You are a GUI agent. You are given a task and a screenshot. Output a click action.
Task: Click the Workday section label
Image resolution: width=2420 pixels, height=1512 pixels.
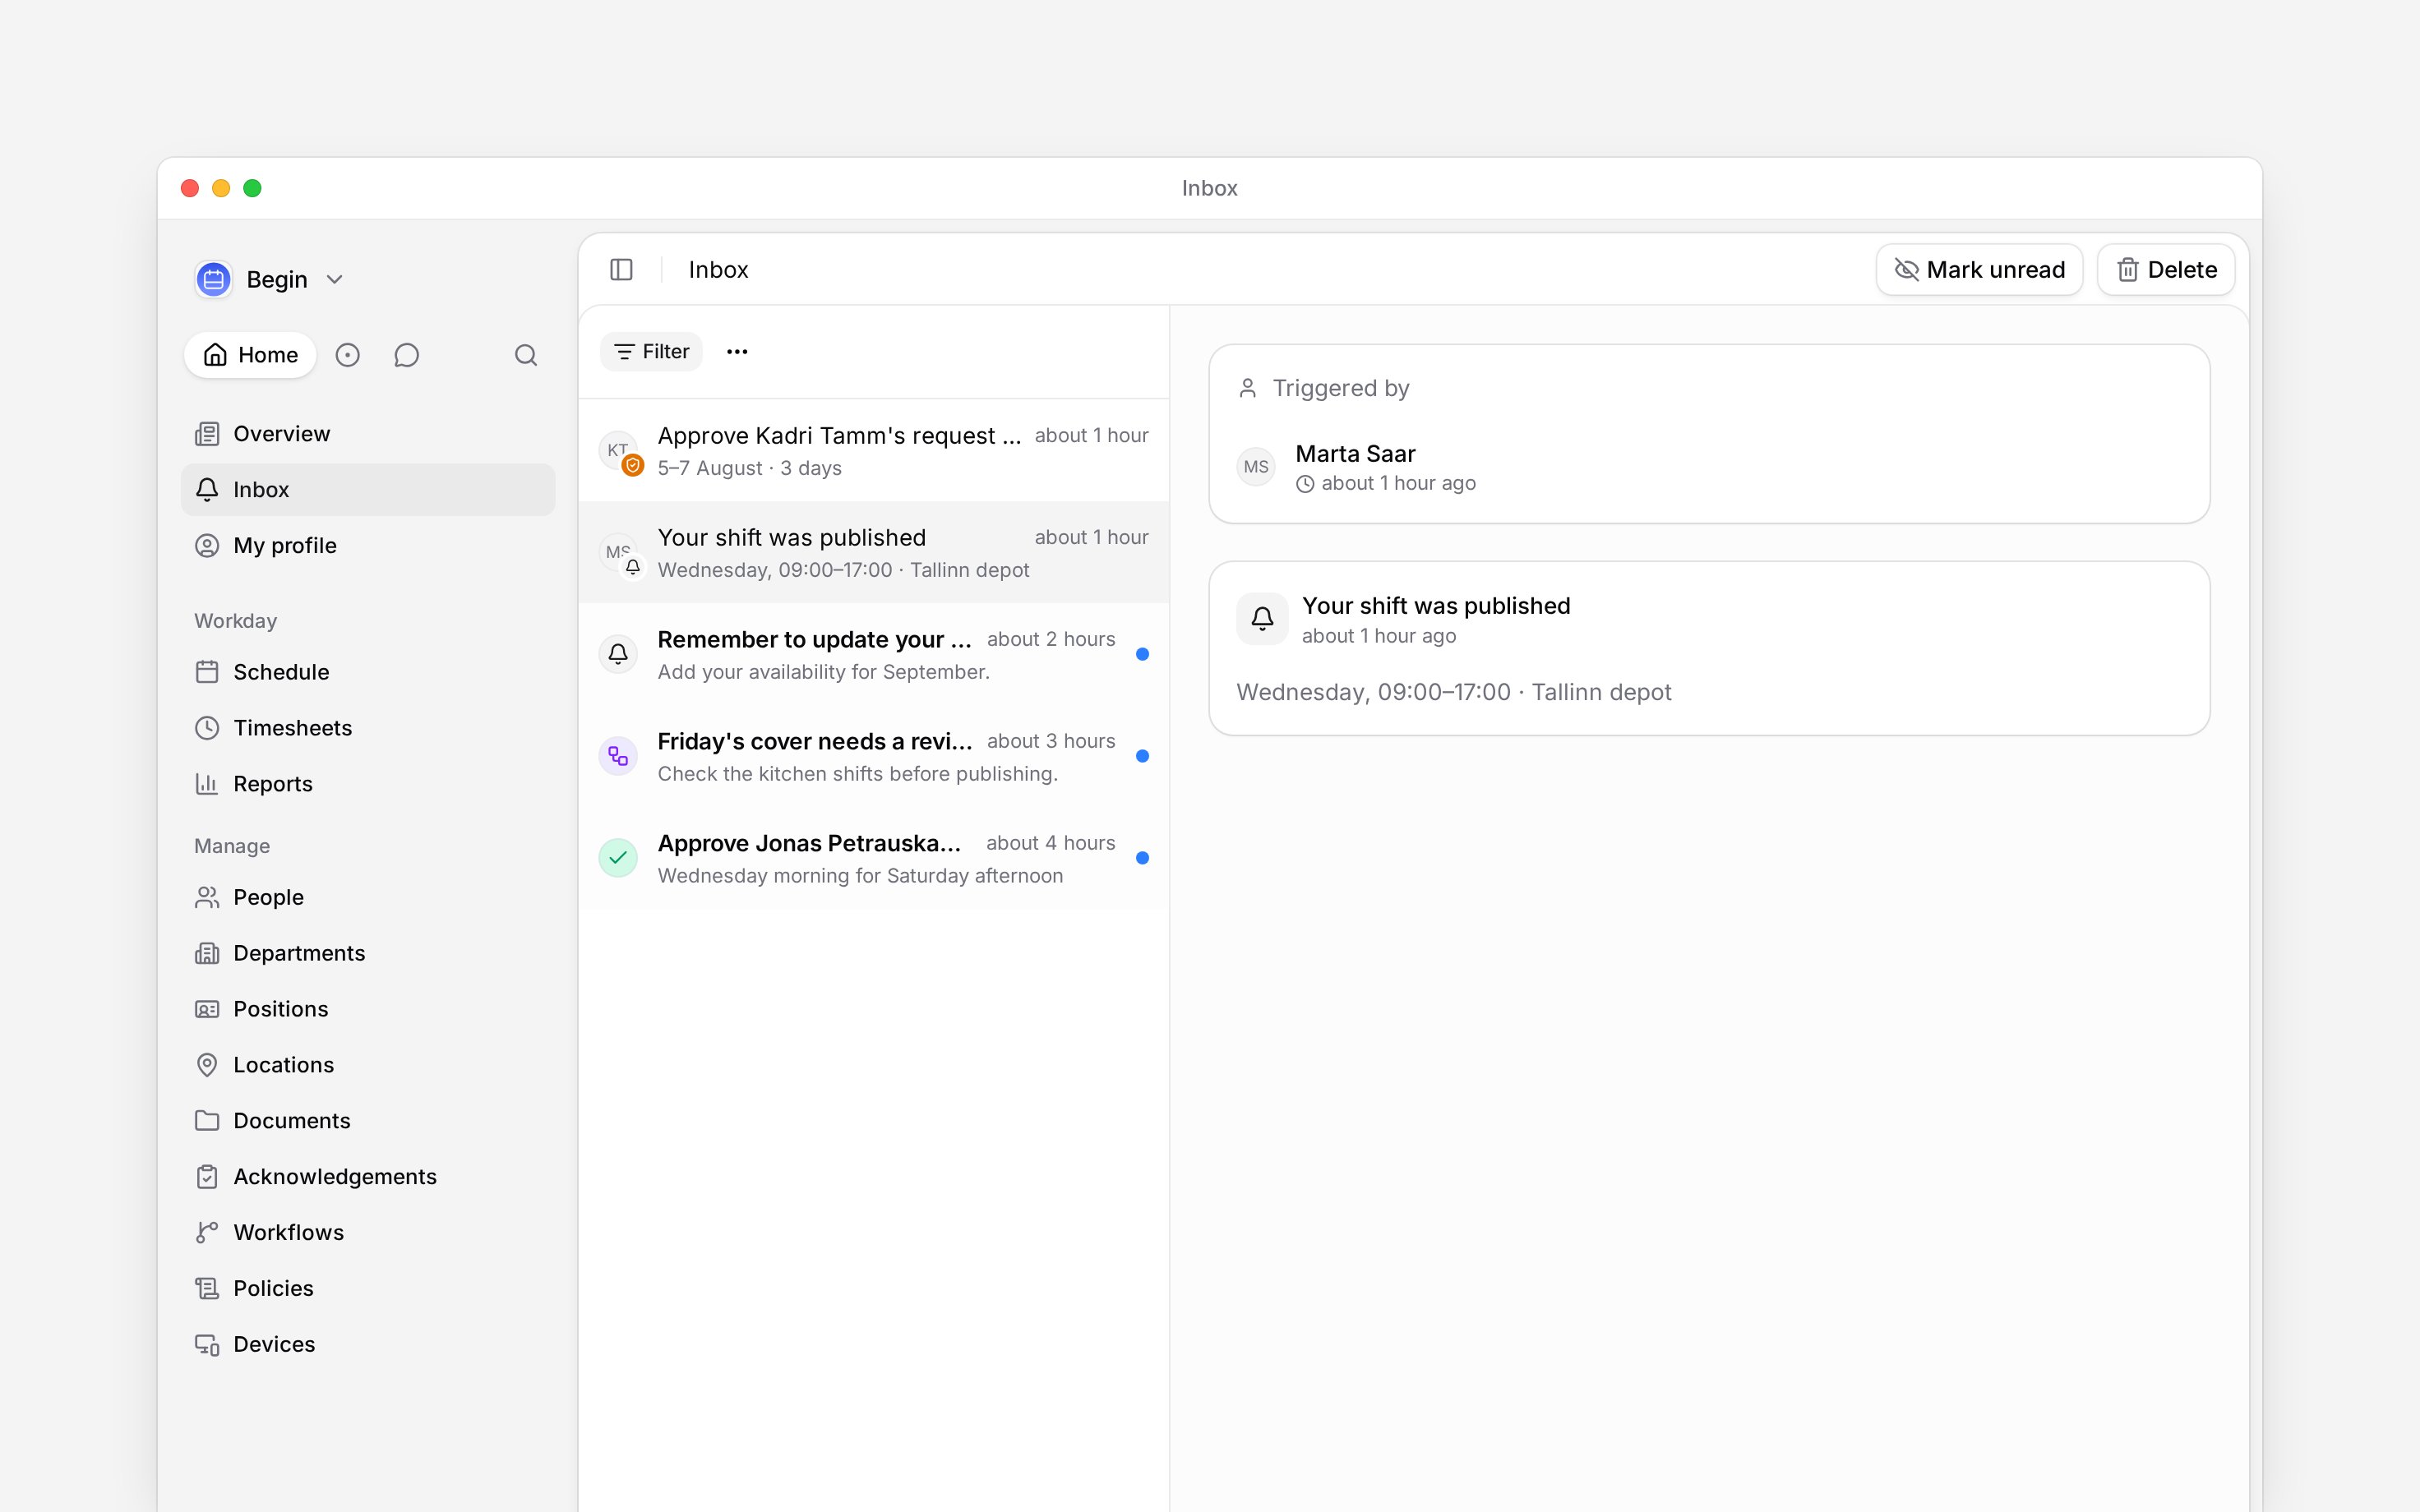235,621
